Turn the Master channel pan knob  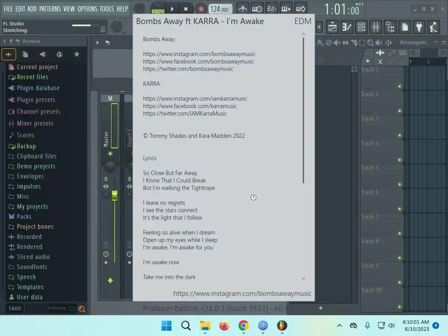point(110,167)
